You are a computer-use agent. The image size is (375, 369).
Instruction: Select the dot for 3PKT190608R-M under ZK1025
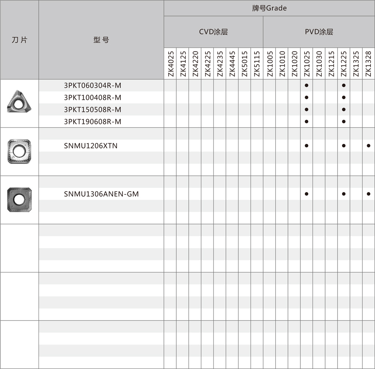(x=306, y=121)
